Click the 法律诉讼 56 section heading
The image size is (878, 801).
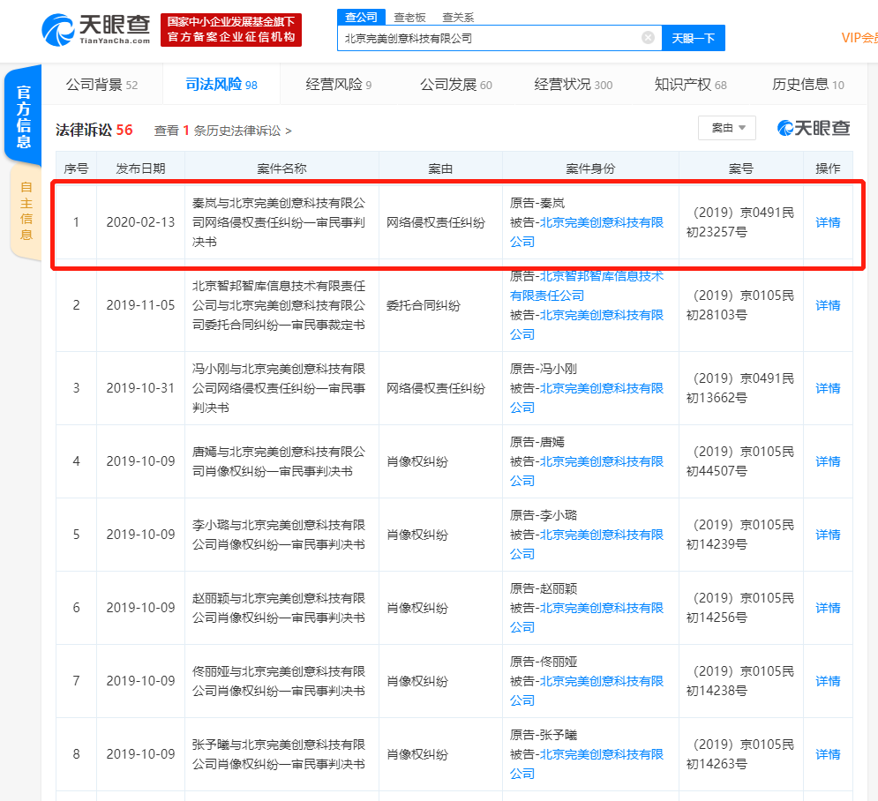click(94, 130)
